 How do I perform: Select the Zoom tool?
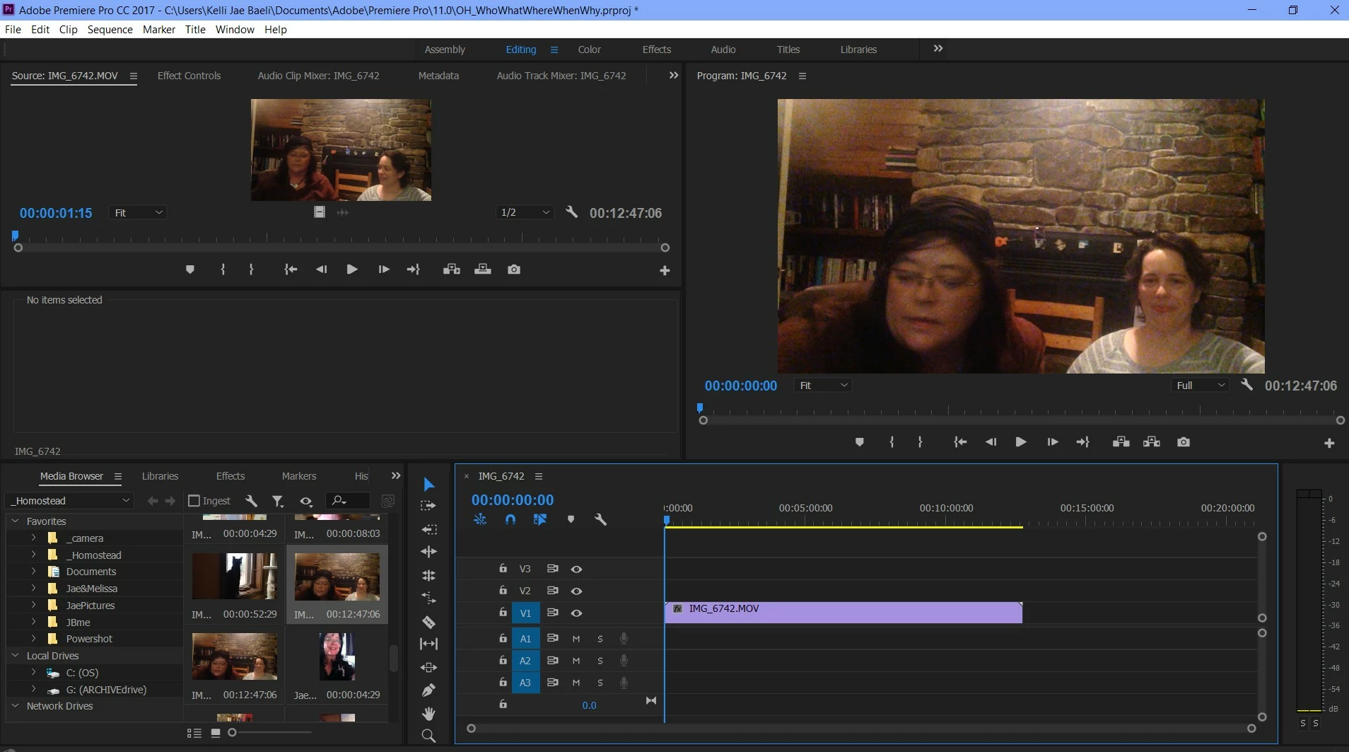tap(428, 736)
